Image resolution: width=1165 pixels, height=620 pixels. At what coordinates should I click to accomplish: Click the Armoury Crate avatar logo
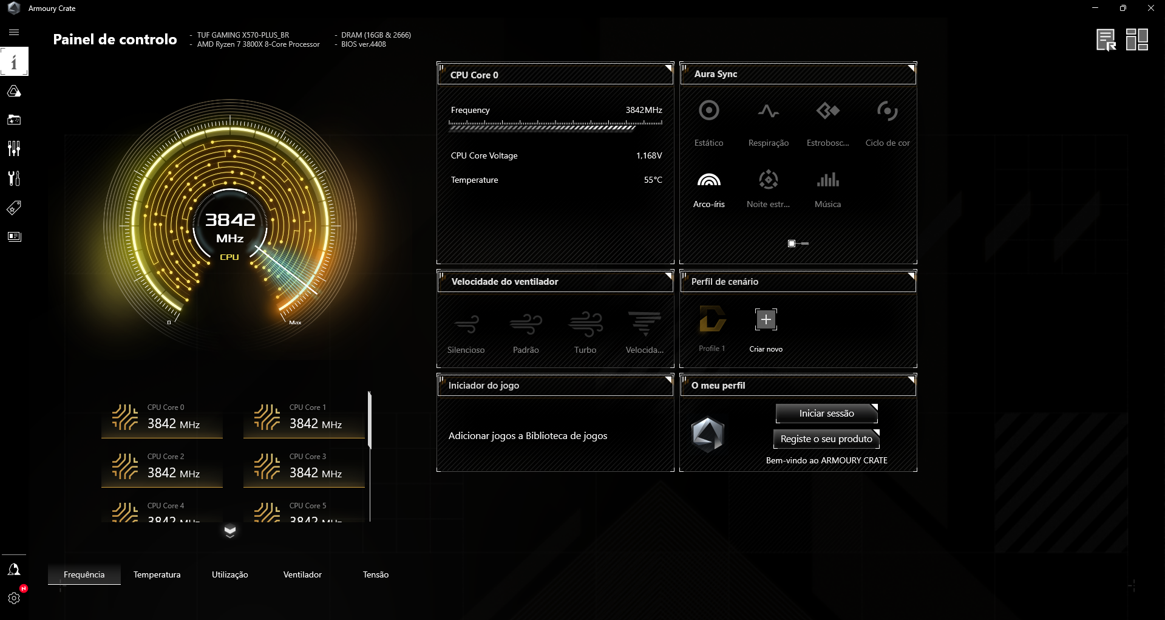click(708, 435)
